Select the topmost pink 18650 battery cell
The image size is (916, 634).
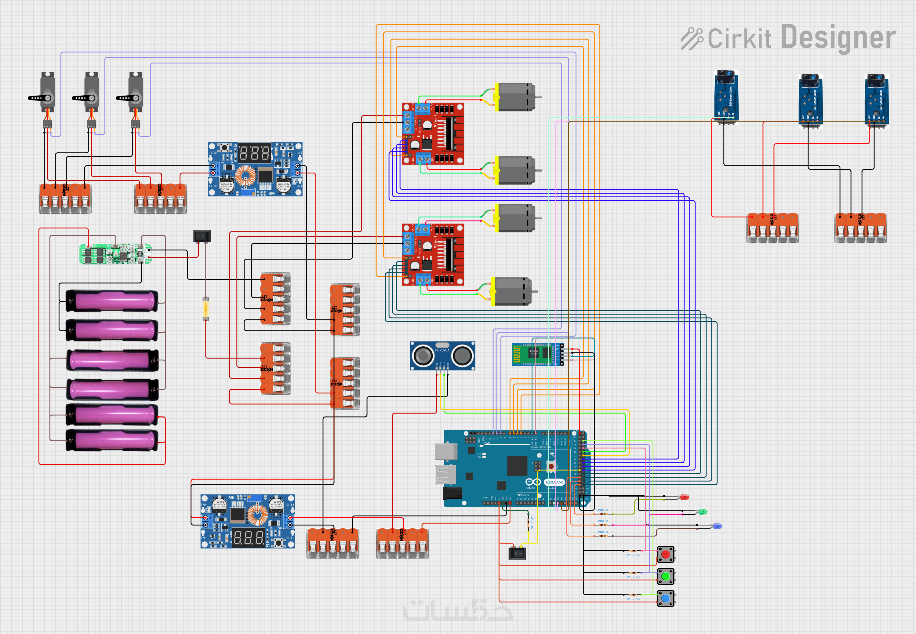pyautogui.click(x=112, y=301)
